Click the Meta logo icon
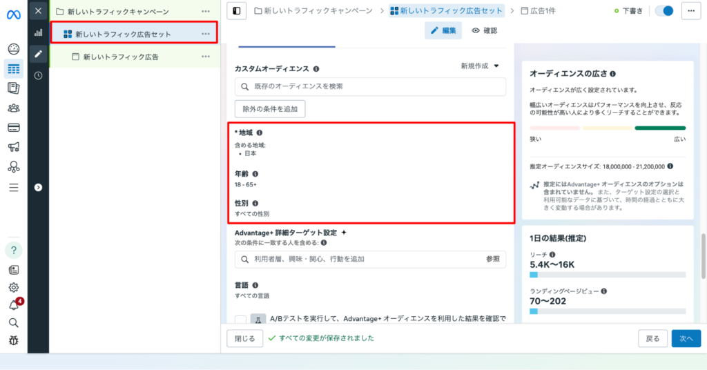Image resolution: width=707 pixels, height=370 pixels. pyautogui.click(x=13, y=13)
